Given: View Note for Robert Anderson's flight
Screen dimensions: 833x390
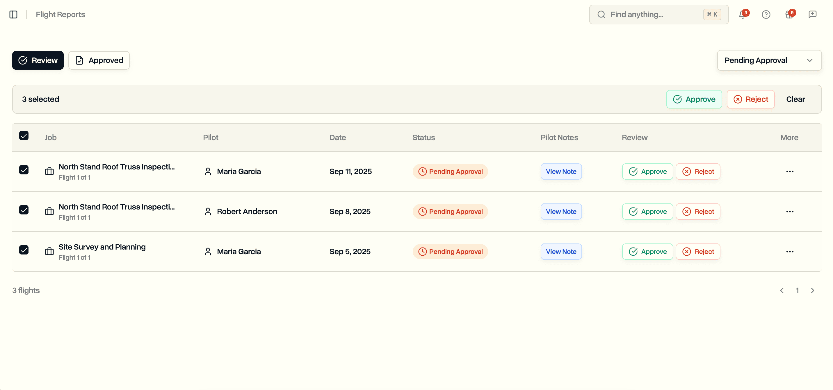Looking at the screenshot, I should 561,212.
